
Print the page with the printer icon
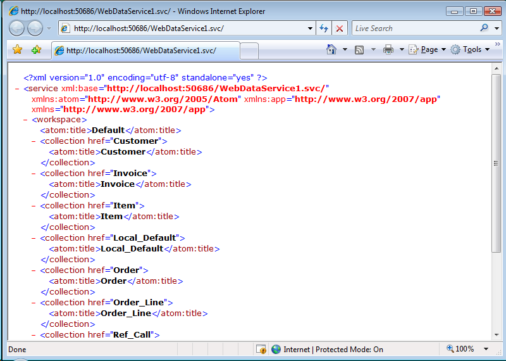(388, 49)
